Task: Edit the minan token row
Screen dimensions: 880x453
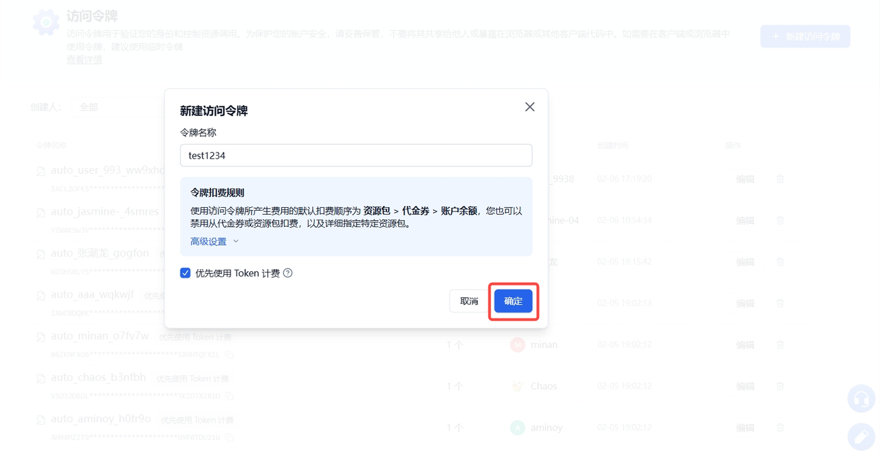Action: (x=745, y=345)
